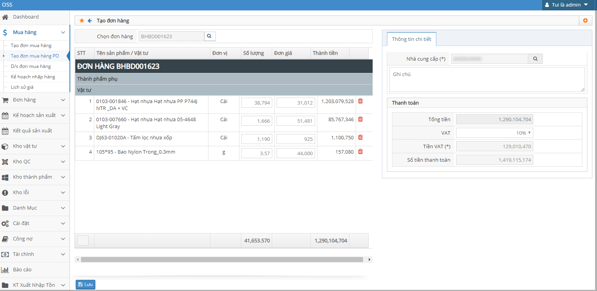597x291 pixels.
Task: Click the money icon for Tài chính
Action: pos(5,254)
